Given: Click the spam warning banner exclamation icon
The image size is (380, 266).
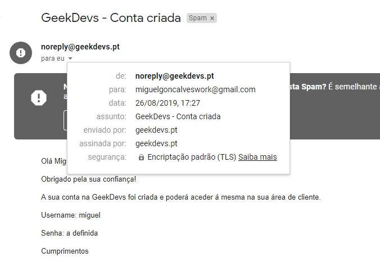Looking at the screenshot, I should coord(39,98).
